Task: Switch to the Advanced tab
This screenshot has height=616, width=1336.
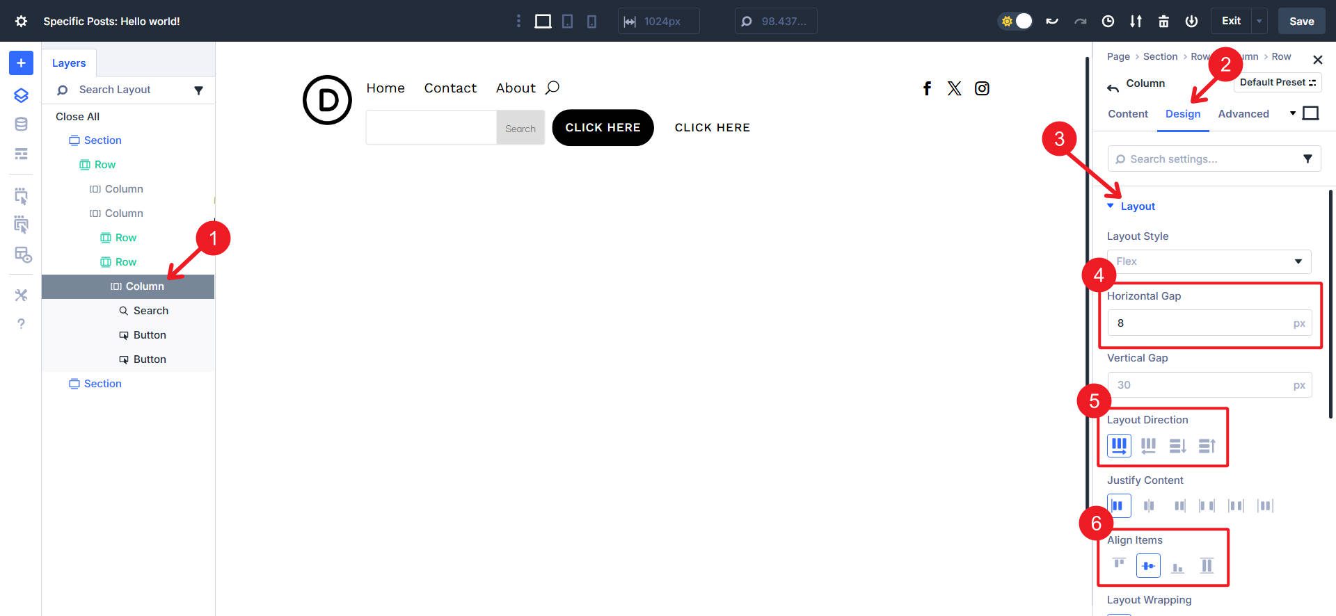Action: (1243, 114)
